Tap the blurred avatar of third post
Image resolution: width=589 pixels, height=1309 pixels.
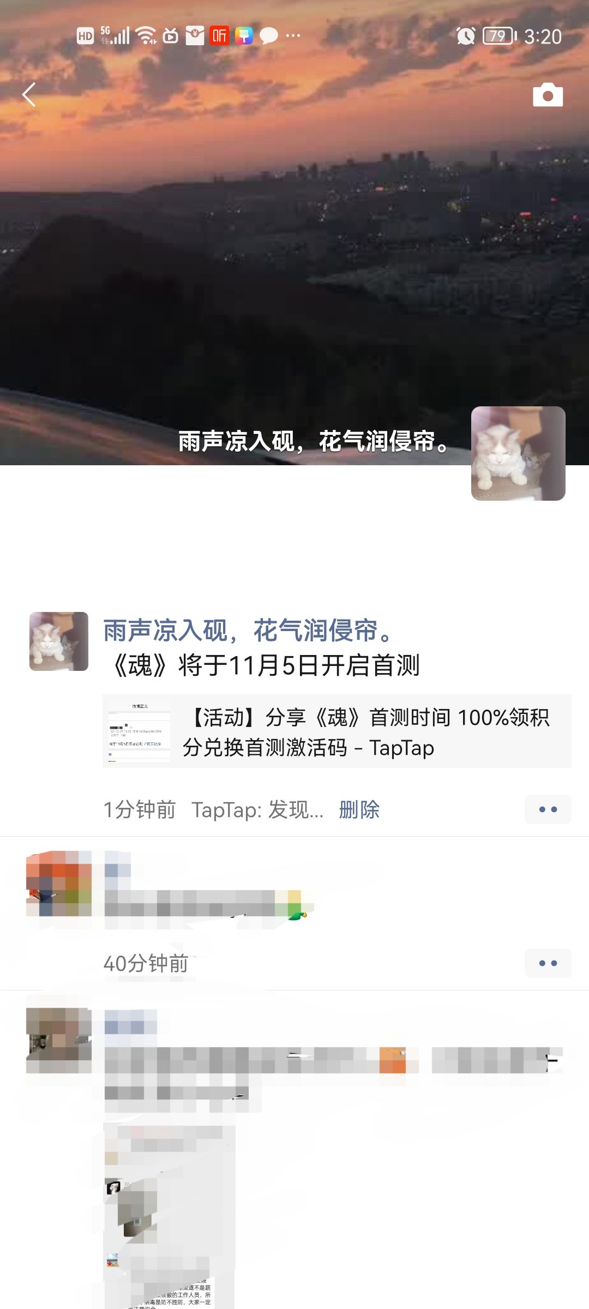click(x=59, y=1041)
